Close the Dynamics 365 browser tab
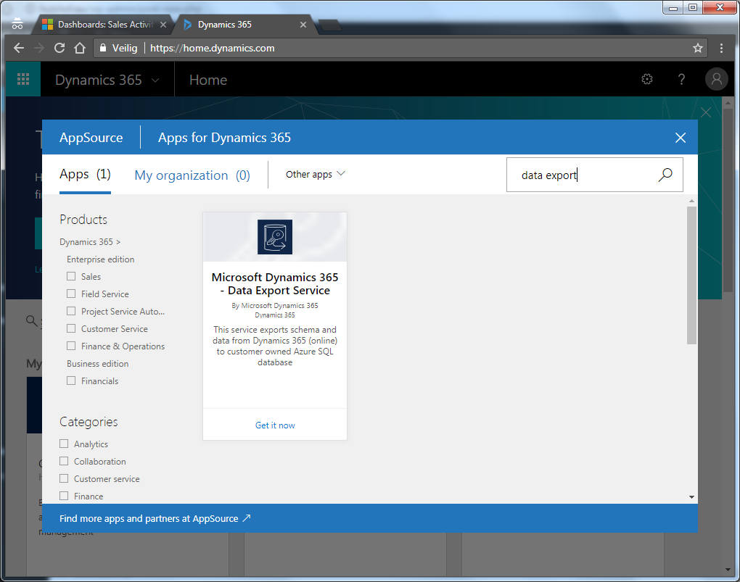 click(303, 25)
